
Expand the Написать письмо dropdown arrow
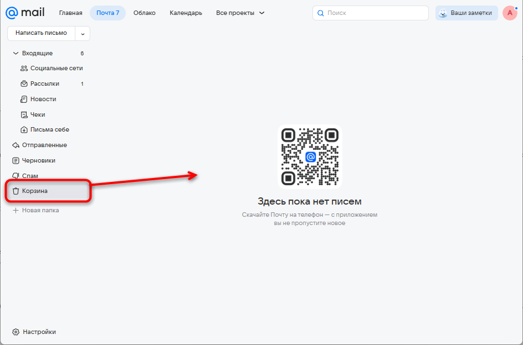pos(83,34)
